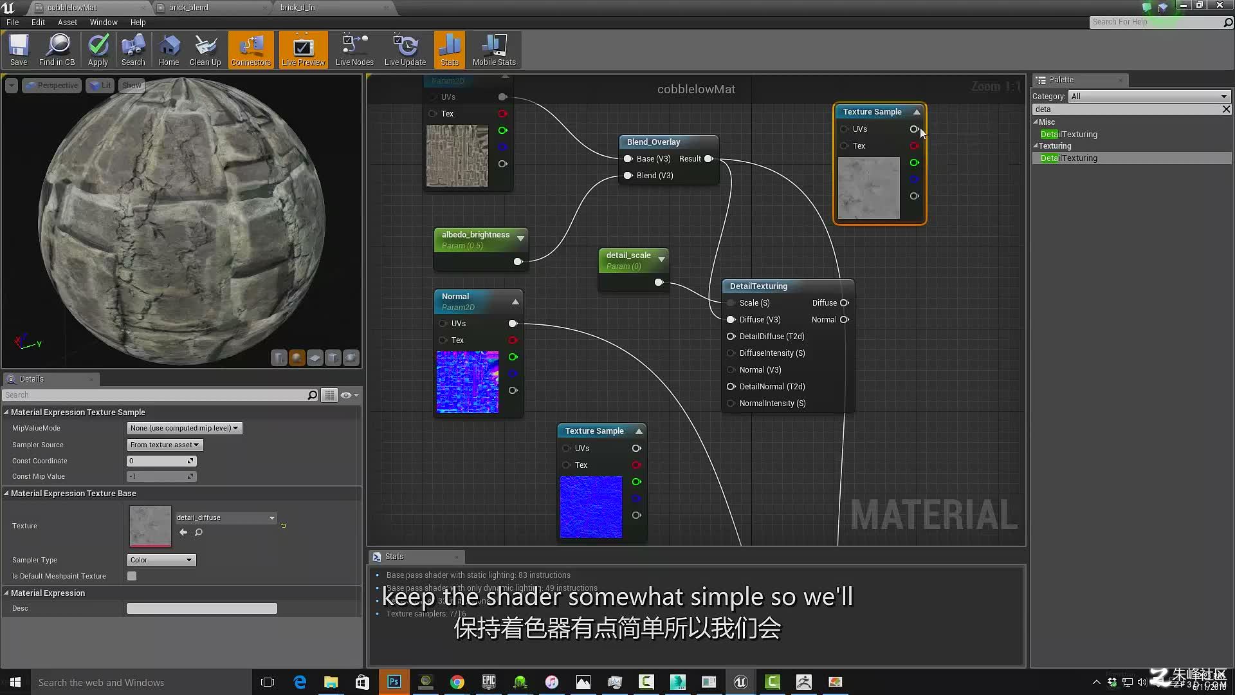Toggle Live Update toolbar button
Screen dimensions: 1235x695
[405, 50]
